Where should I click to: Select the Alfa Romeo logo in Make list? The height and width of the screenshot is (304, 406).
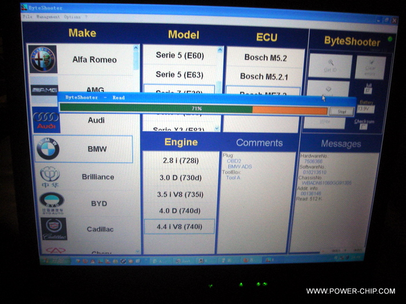click(43, 60)
